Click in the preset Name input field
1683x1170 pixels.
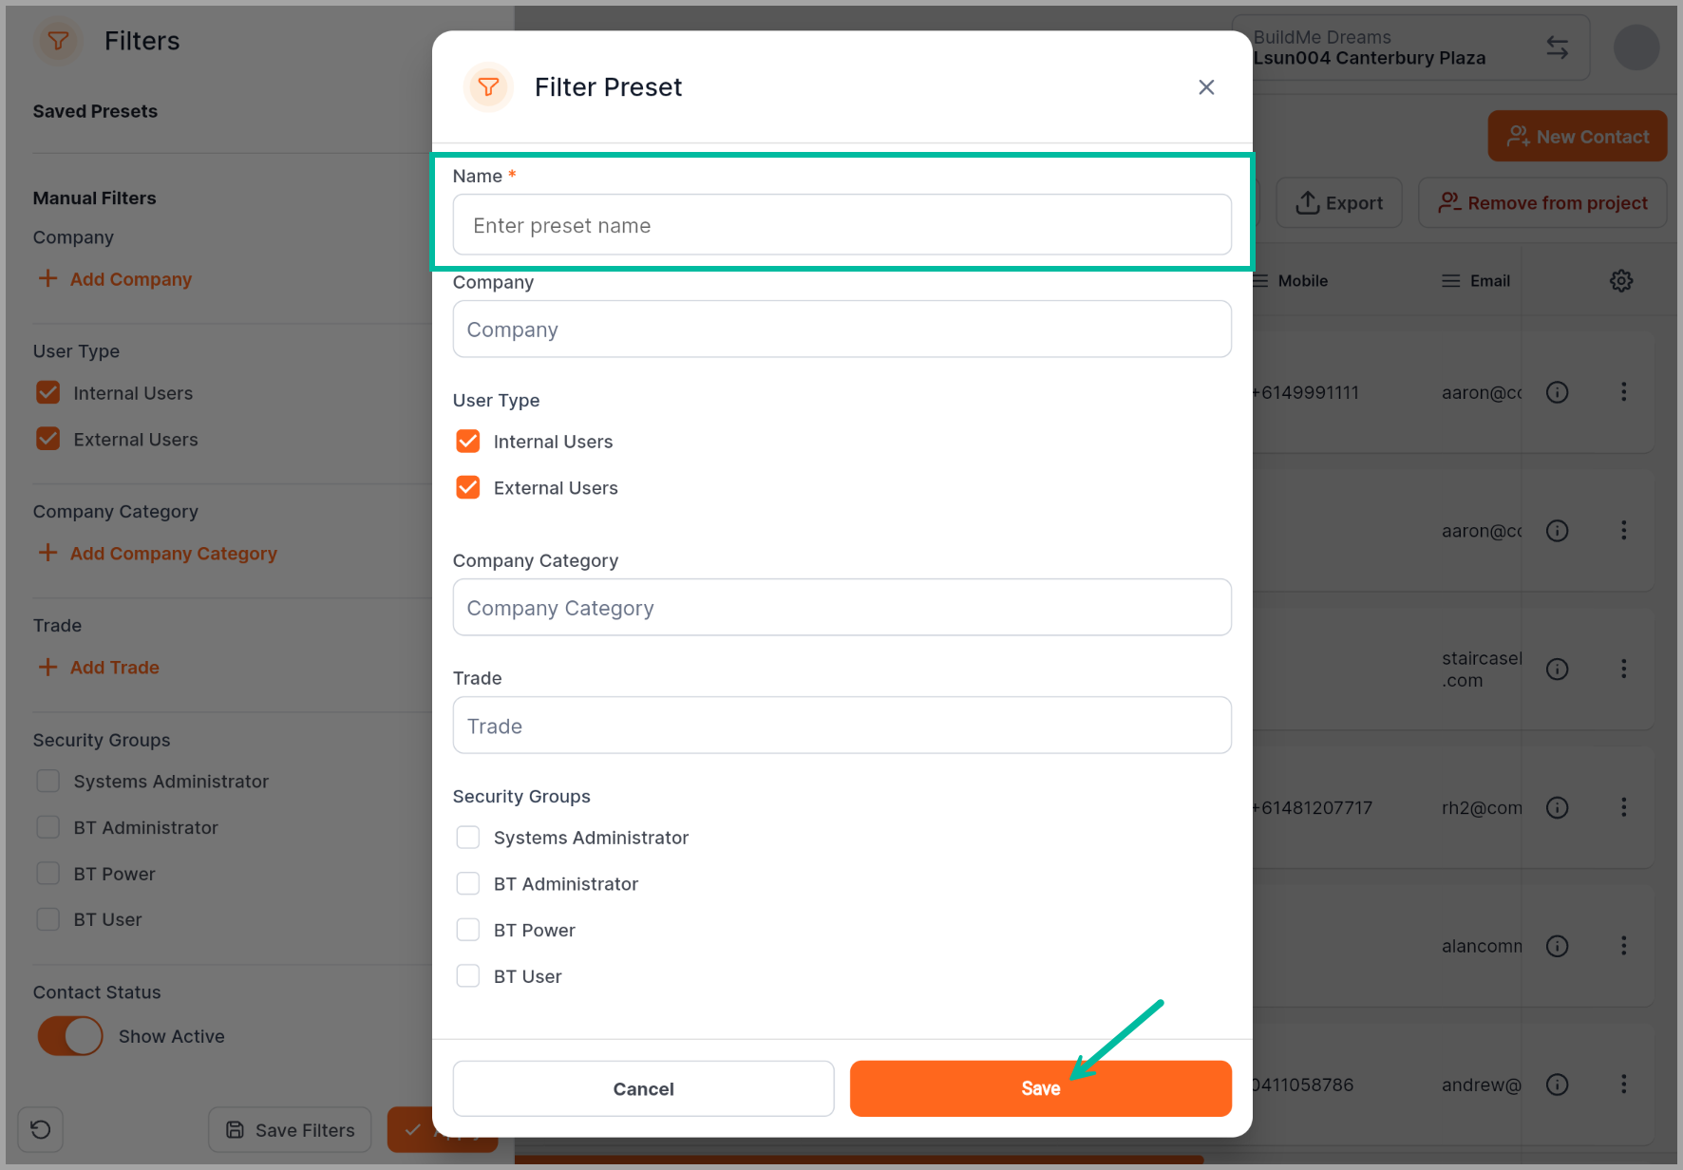click(x=841, y=225)
